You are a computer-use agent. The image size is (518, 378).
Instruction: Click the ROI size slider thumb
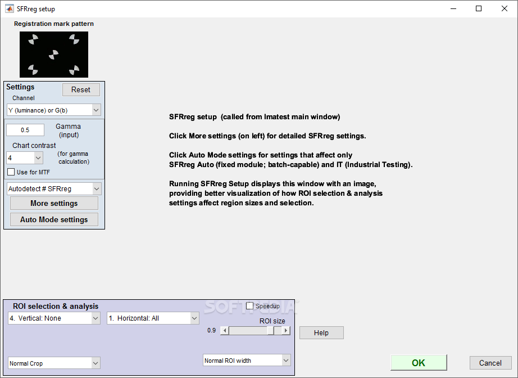point(271,330)
